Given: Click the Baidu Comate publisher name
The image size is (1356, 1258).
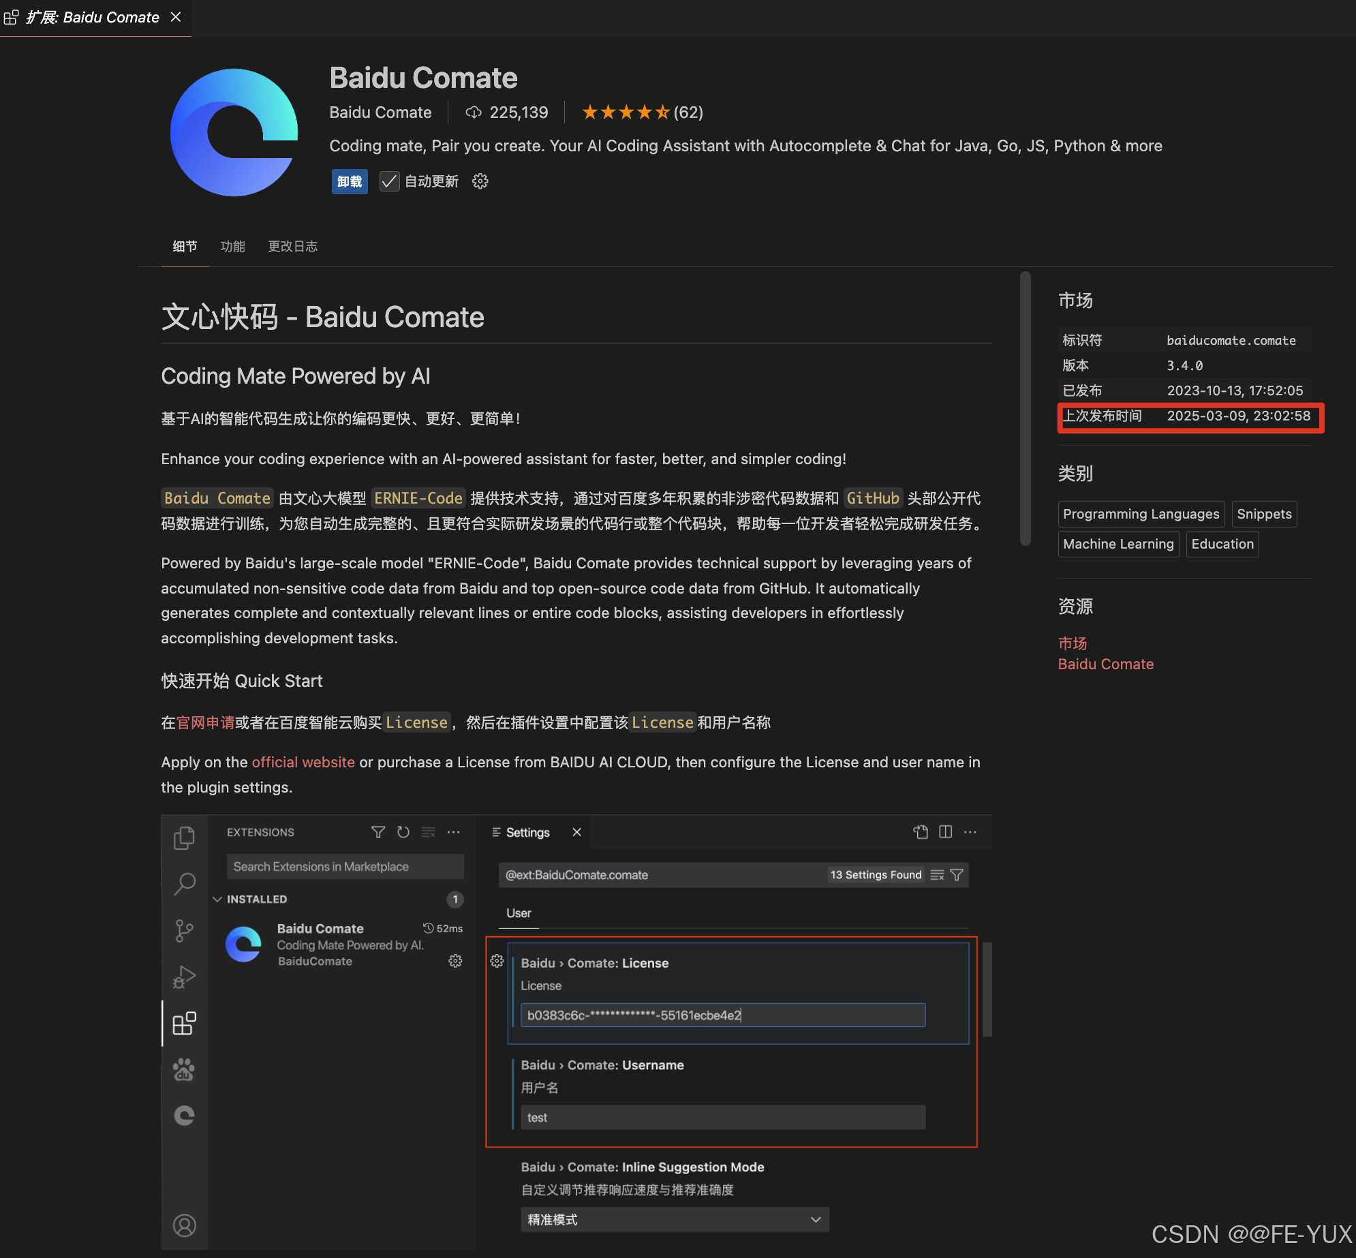Looking at the screenshot, I should point(380,112).
